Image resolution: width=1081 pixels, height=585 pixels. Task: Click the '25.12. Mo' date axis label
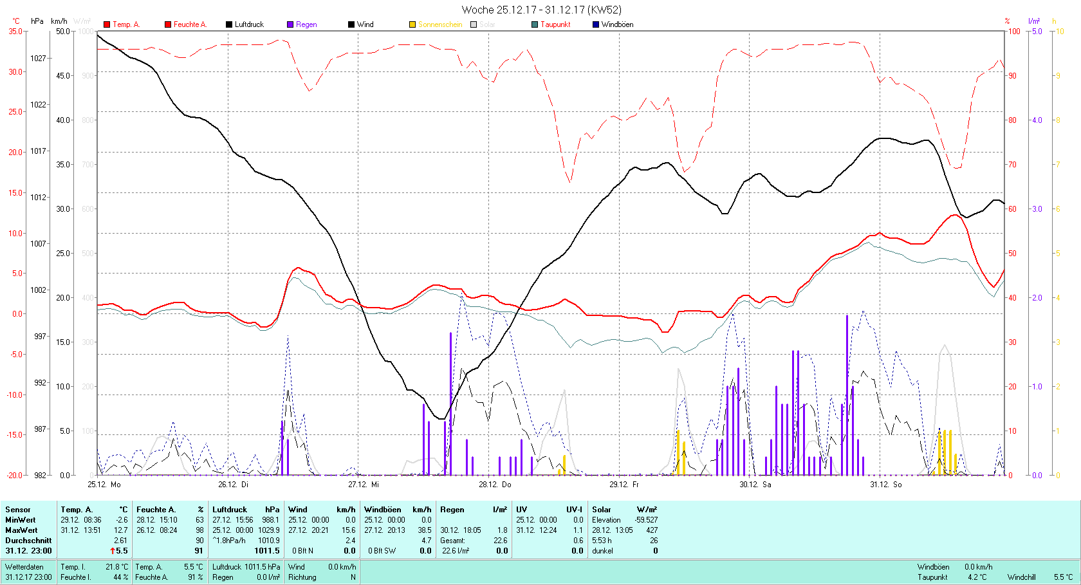click(104, 484)
